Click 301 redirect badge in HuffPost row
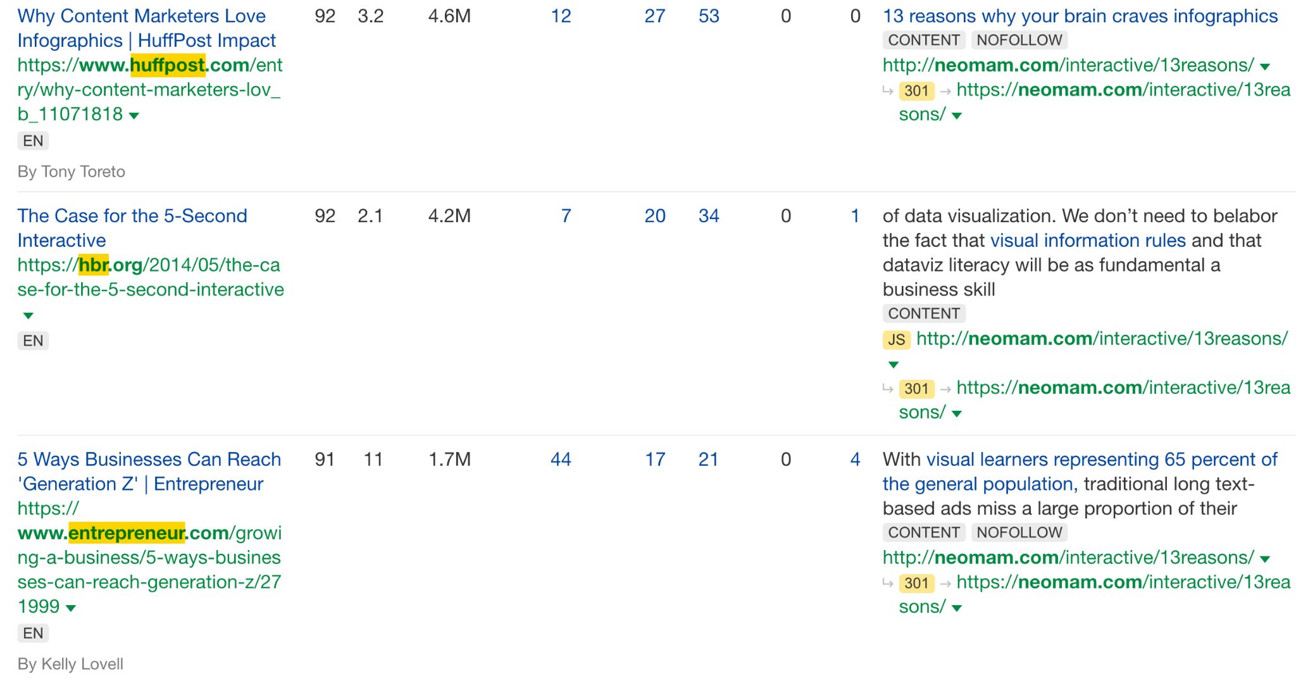Image resolution: width=1296 pixels, height=683 pixels. point(916,91)
